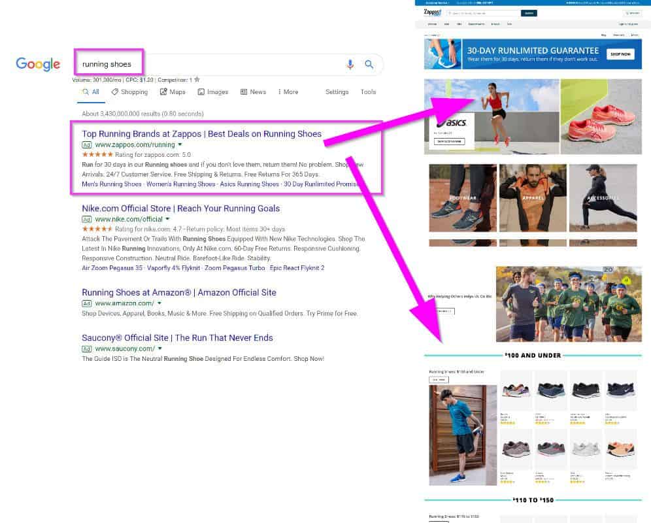Click the blue search magnifier icon
651x523 pixels.
pos(369,64)
